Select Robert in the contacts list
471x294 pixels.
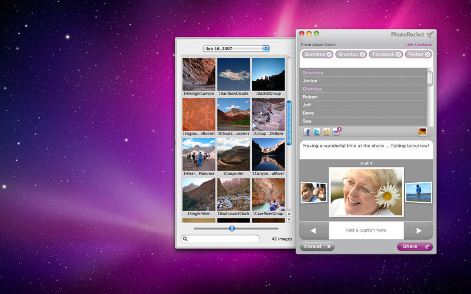click(x=363, y=97)
